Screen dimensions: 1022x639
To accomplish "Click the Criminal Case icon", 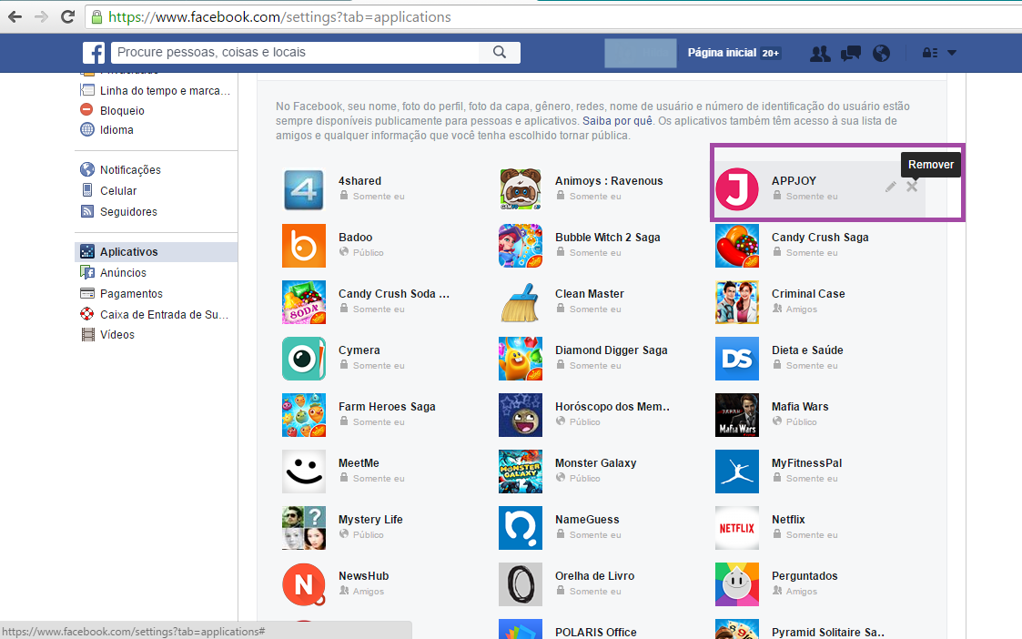I will point(737,302).
